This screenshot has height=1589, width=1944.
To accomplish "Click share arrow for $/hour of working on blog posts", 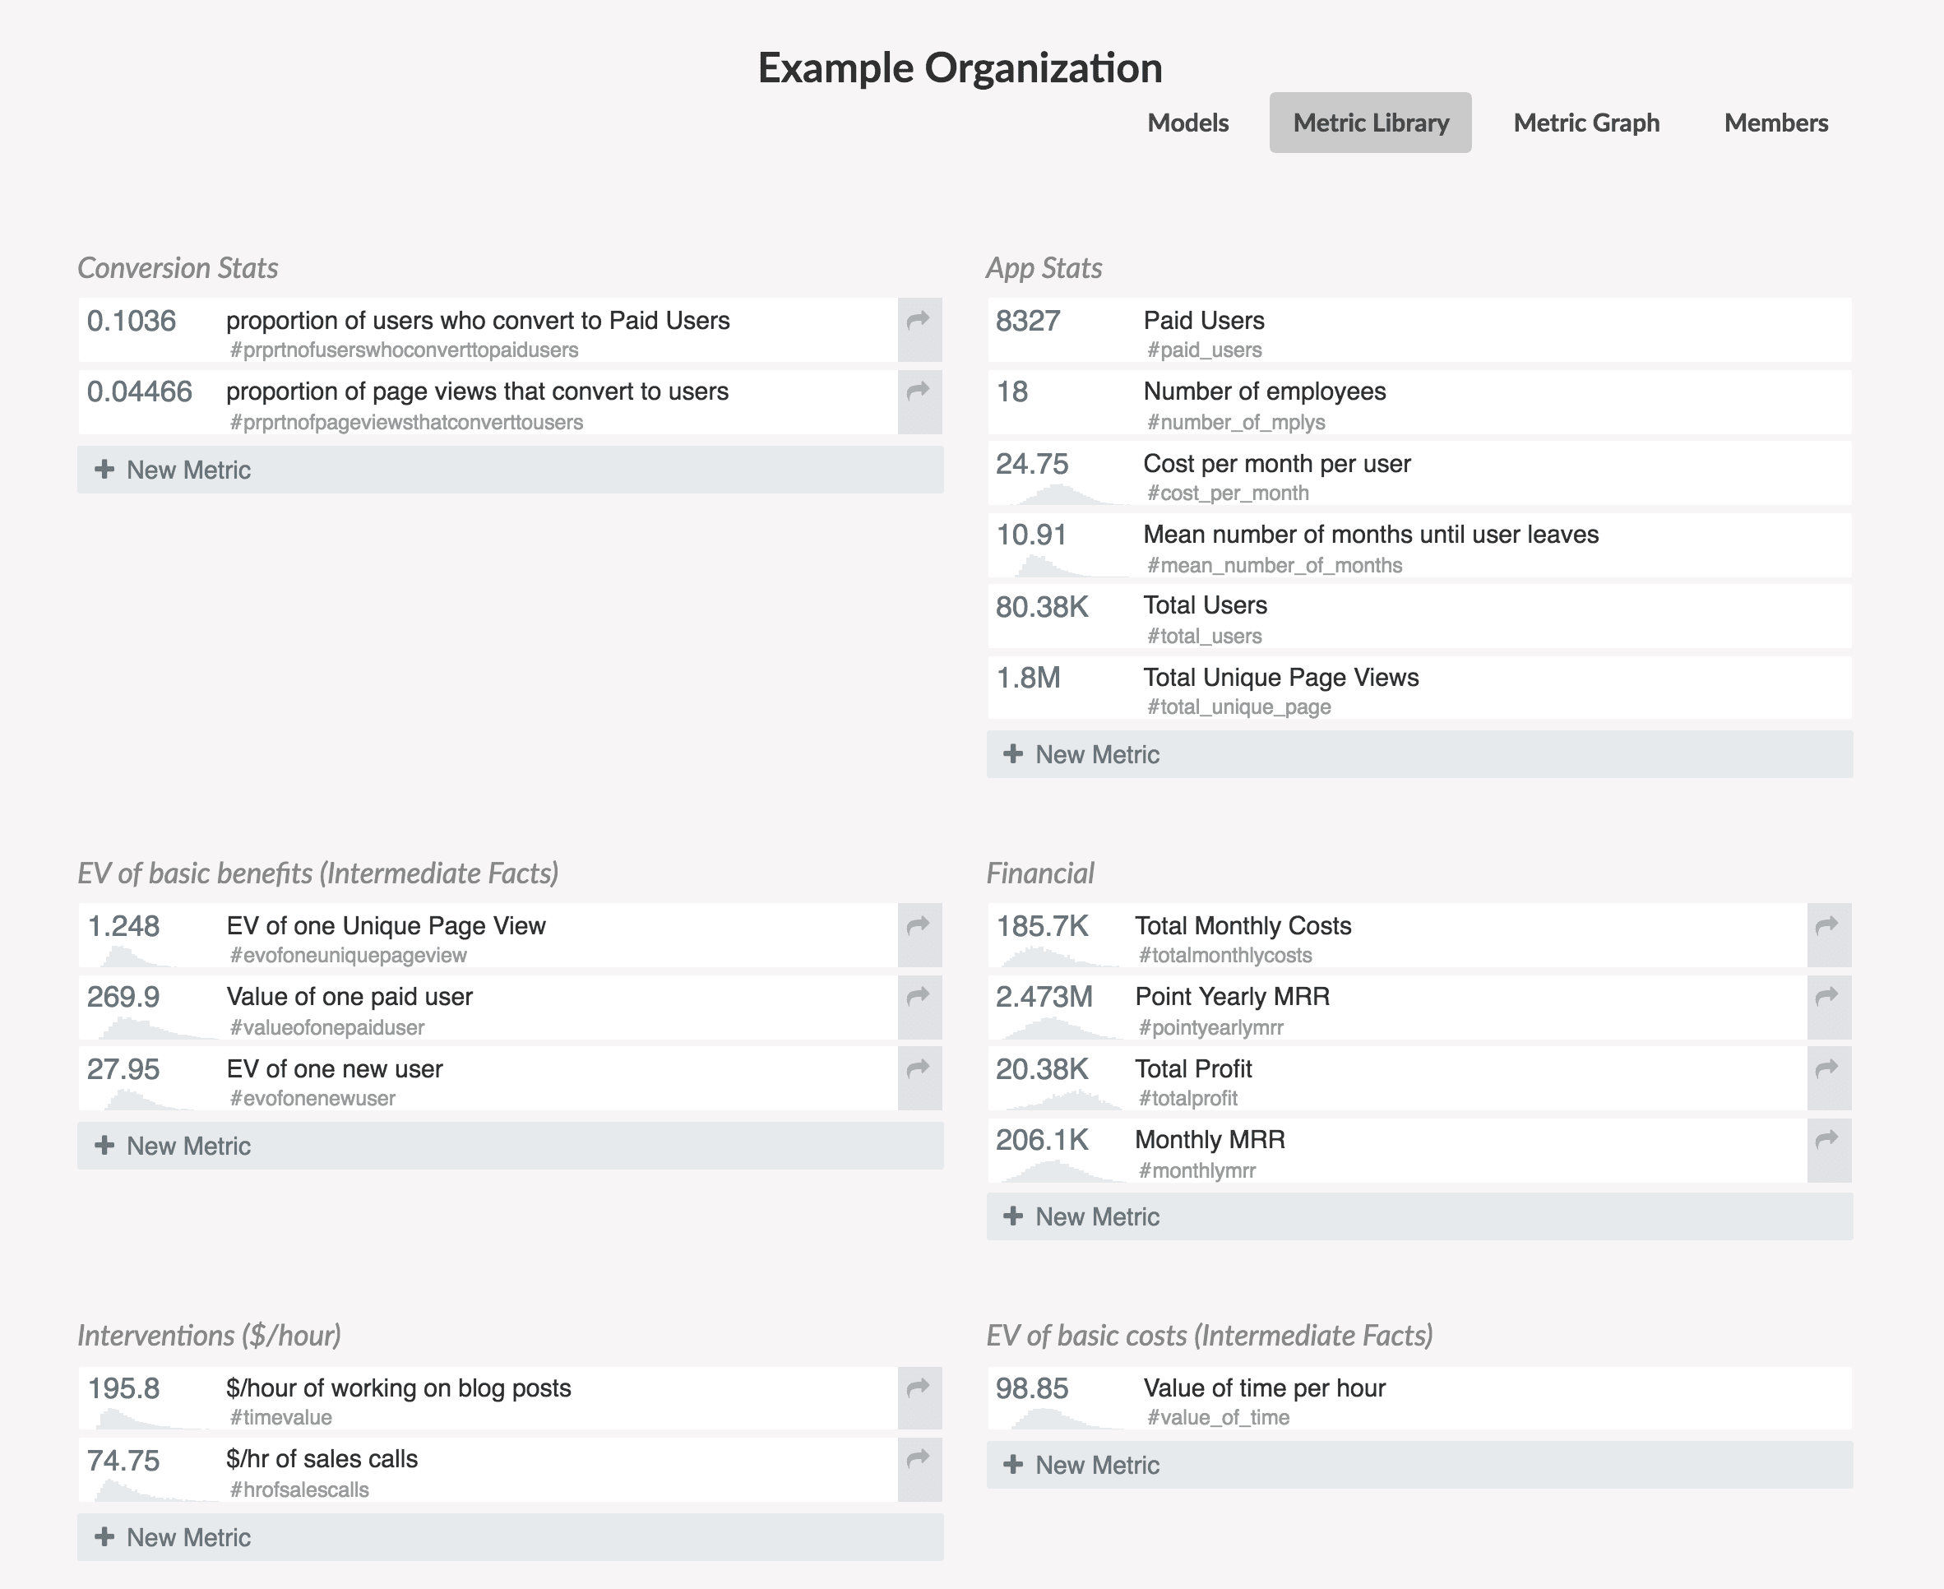I will point(920,1397).
